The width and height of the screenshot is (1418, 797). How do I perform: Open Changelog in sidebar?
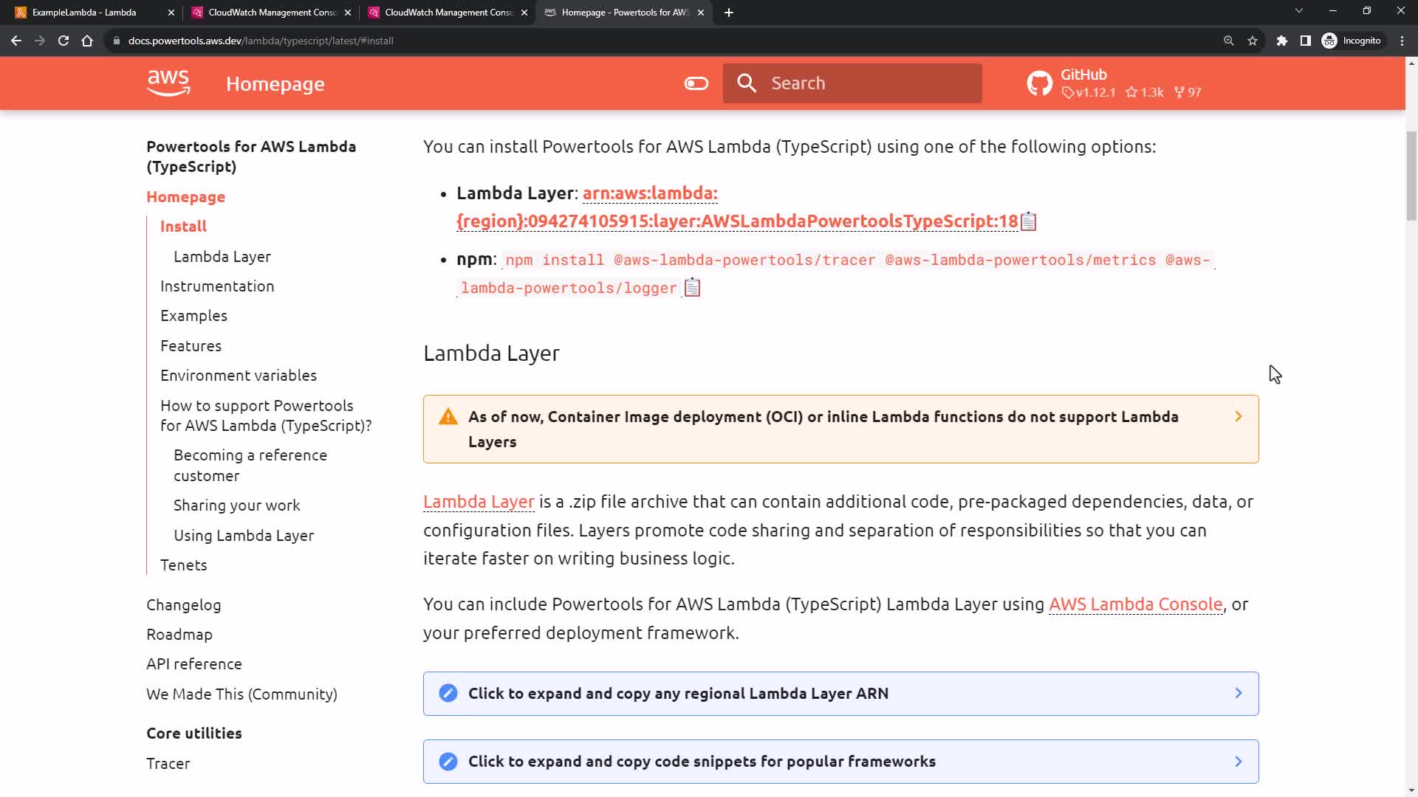click(183, 605)
